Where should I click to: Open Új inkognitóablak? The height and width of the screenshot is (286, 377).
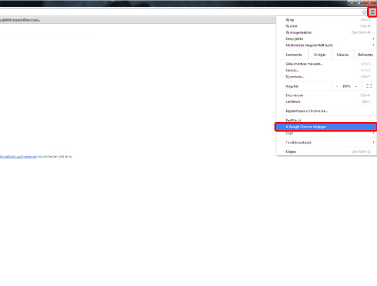[299, 32]
